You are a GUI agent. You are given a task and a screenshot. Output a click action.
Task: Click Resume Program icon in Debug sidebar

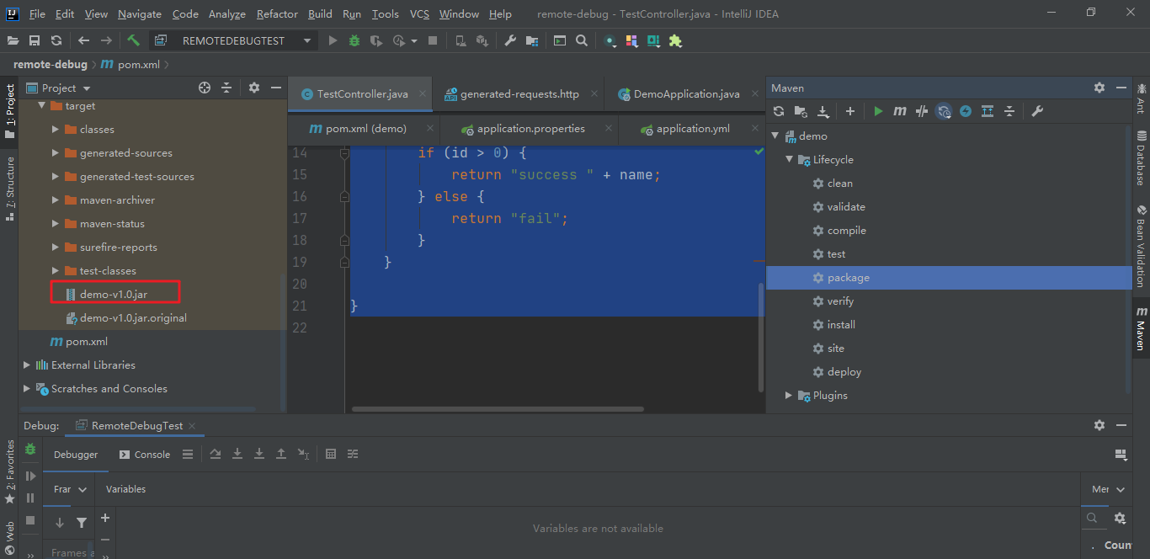[x=30, y=476]
